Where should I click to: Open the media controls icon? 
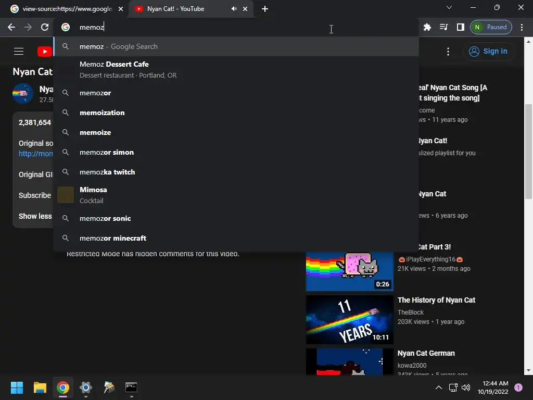click(x=444, y=27)
